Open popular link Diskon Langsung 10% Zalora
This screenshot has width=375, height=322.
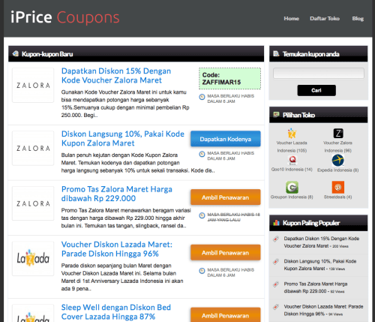point(320,265)
